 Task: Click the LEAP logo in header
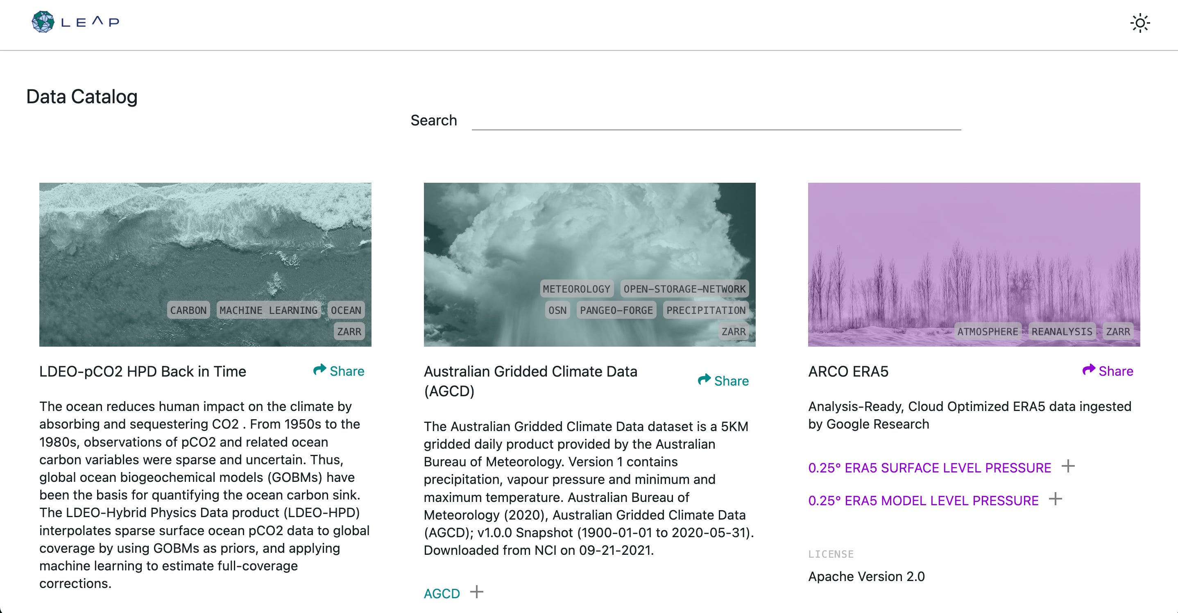click(x=75, y=22)
